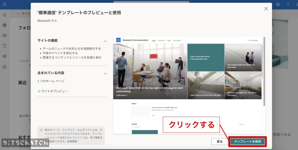This screenshot has width=298, height=150.
Task: Click the 詳細情報 link
Action: [x=72, y=141]
